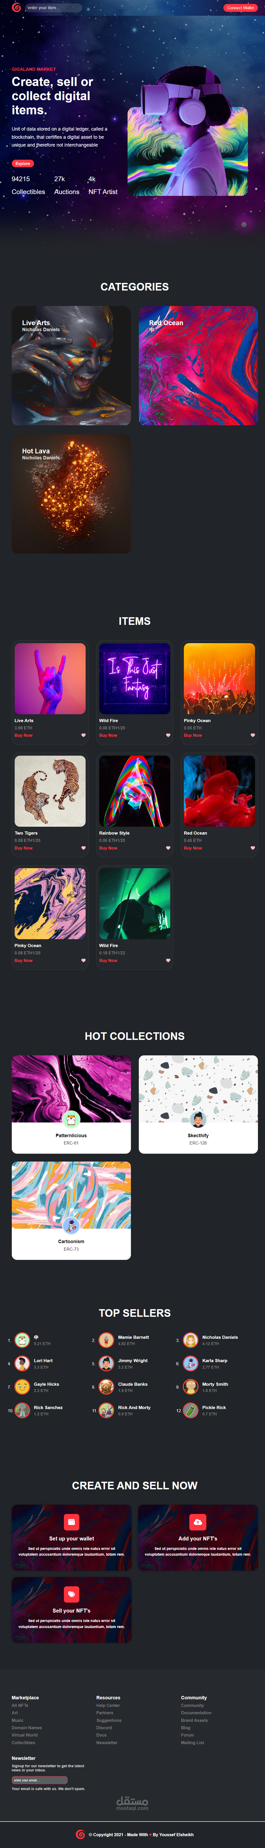Open Mamie Barnett seller avatar
The height and width of the screenshot is (1848, 265).
tap(106, 1340)
